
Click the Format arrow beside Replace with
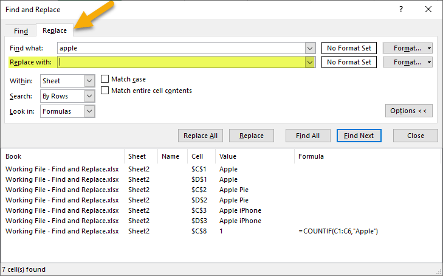point(429,62)
